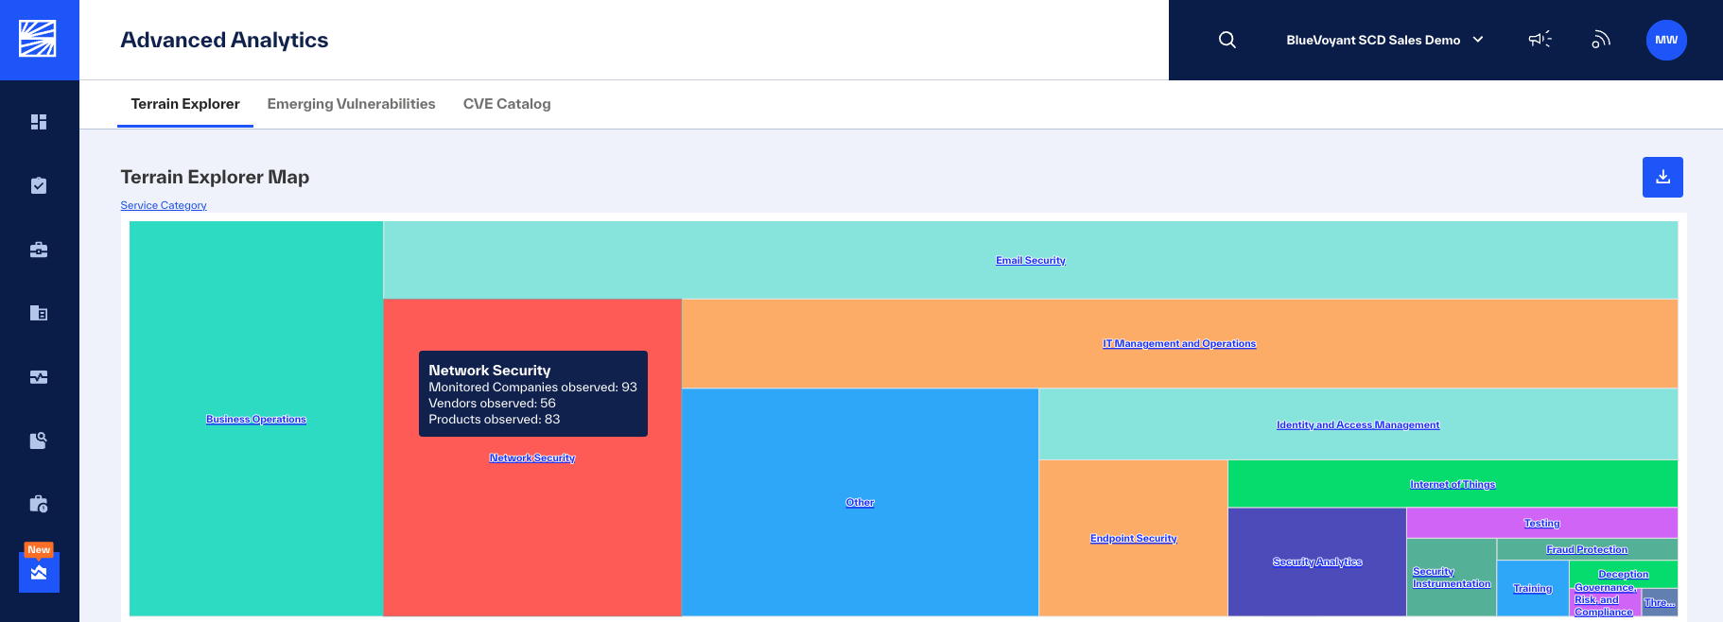The width and height of the screenshot is (1723, 622).
Task: Open the Advanced Analytics sidebar icon marked New
Action: [x=39, y=572]
